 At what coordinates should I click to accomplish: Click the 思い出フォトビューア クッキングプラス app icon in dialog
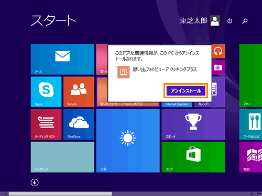(124, 72)
